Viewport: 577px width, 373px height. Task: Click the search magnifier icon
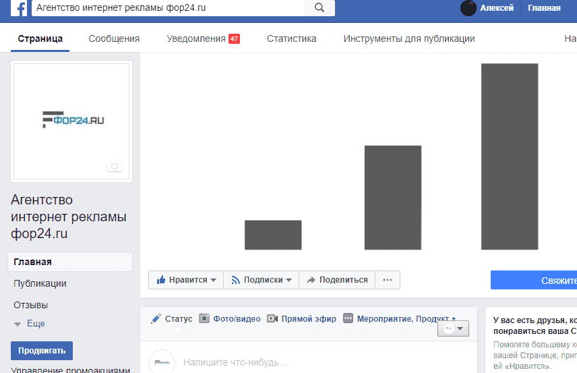320,7
